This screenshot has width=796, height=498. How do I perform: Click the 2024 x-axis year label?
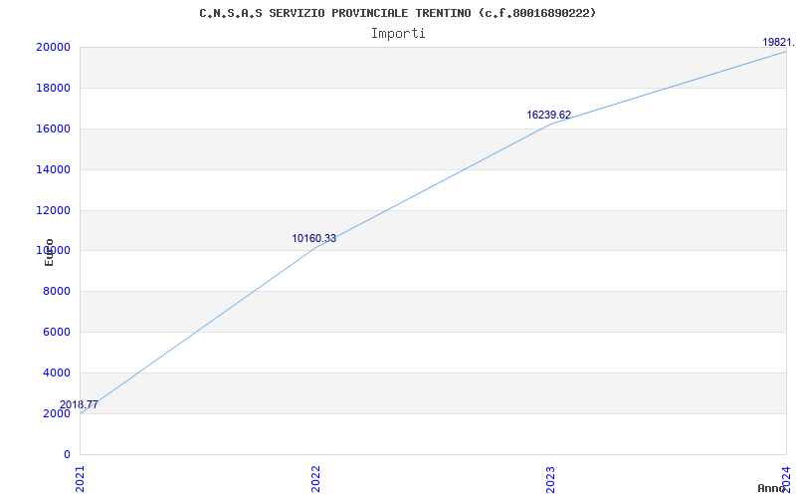[786, 479]
